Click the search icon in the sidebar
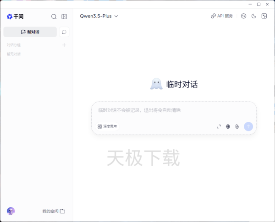 [x=54, y=16]
